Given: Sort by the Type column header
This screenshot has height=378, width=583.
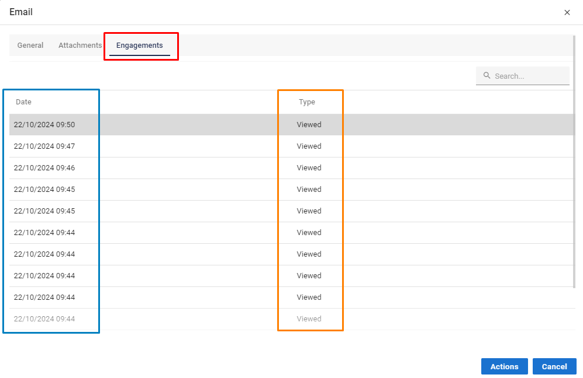Looking at the screenshot, I should coord(307,102).
